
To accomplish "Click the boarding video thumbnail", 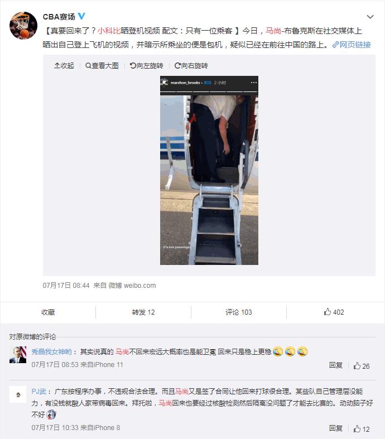I will point(209,170).
